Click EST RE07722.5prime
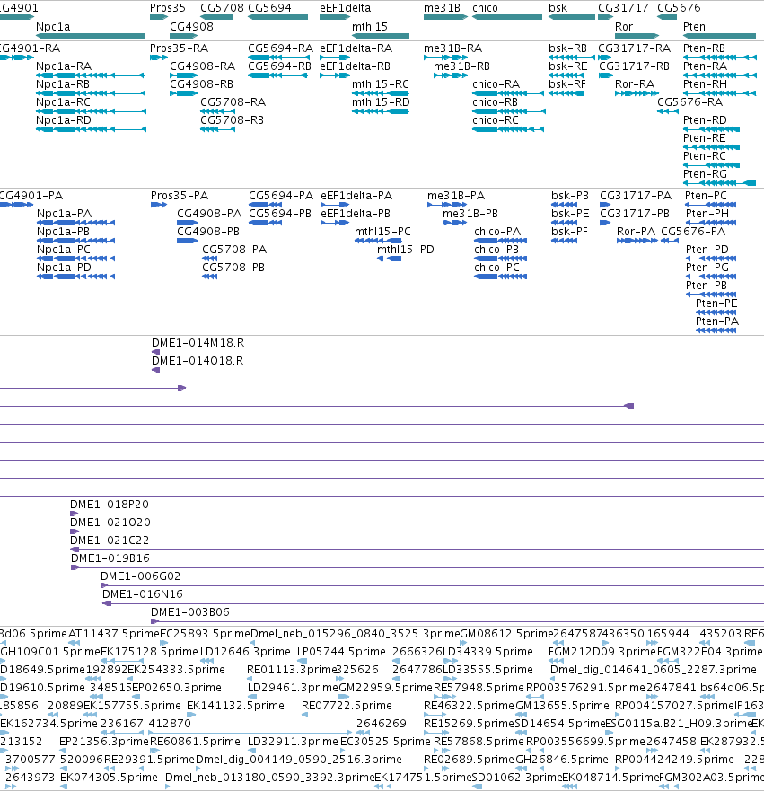The image size is (764, 791). tap(304, 715)
